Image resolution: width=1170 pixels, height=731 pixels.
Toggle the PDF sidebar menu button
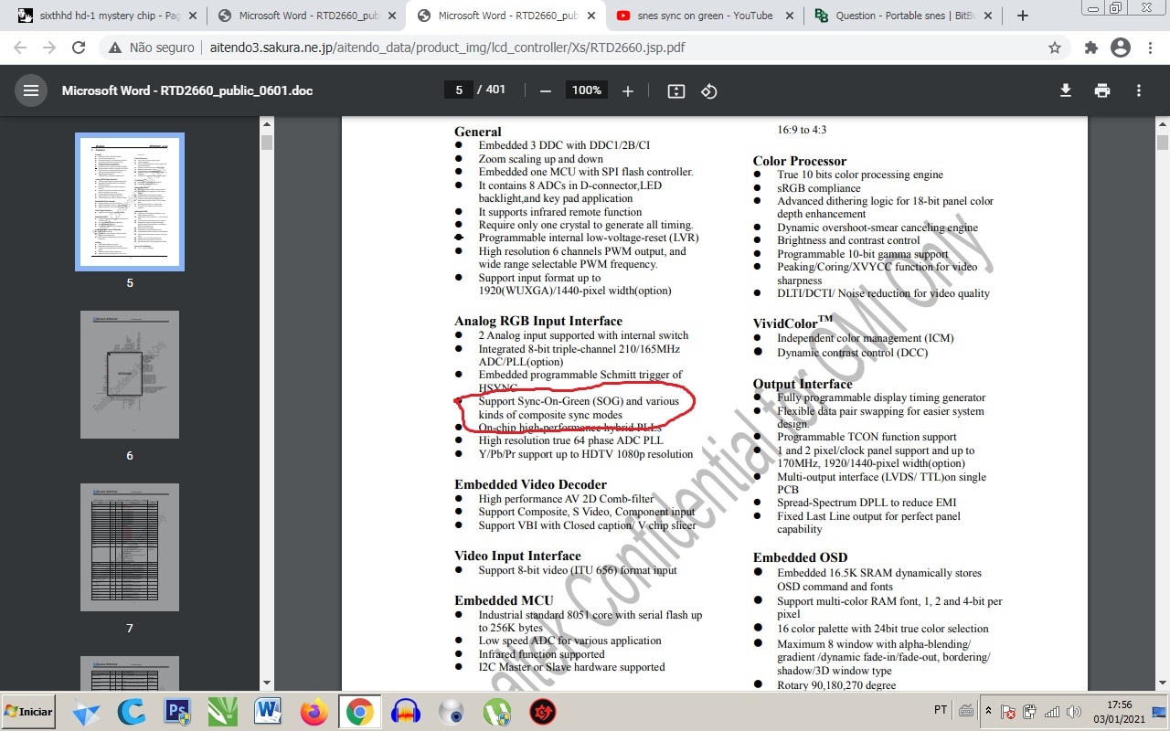(x=31, y=90)
